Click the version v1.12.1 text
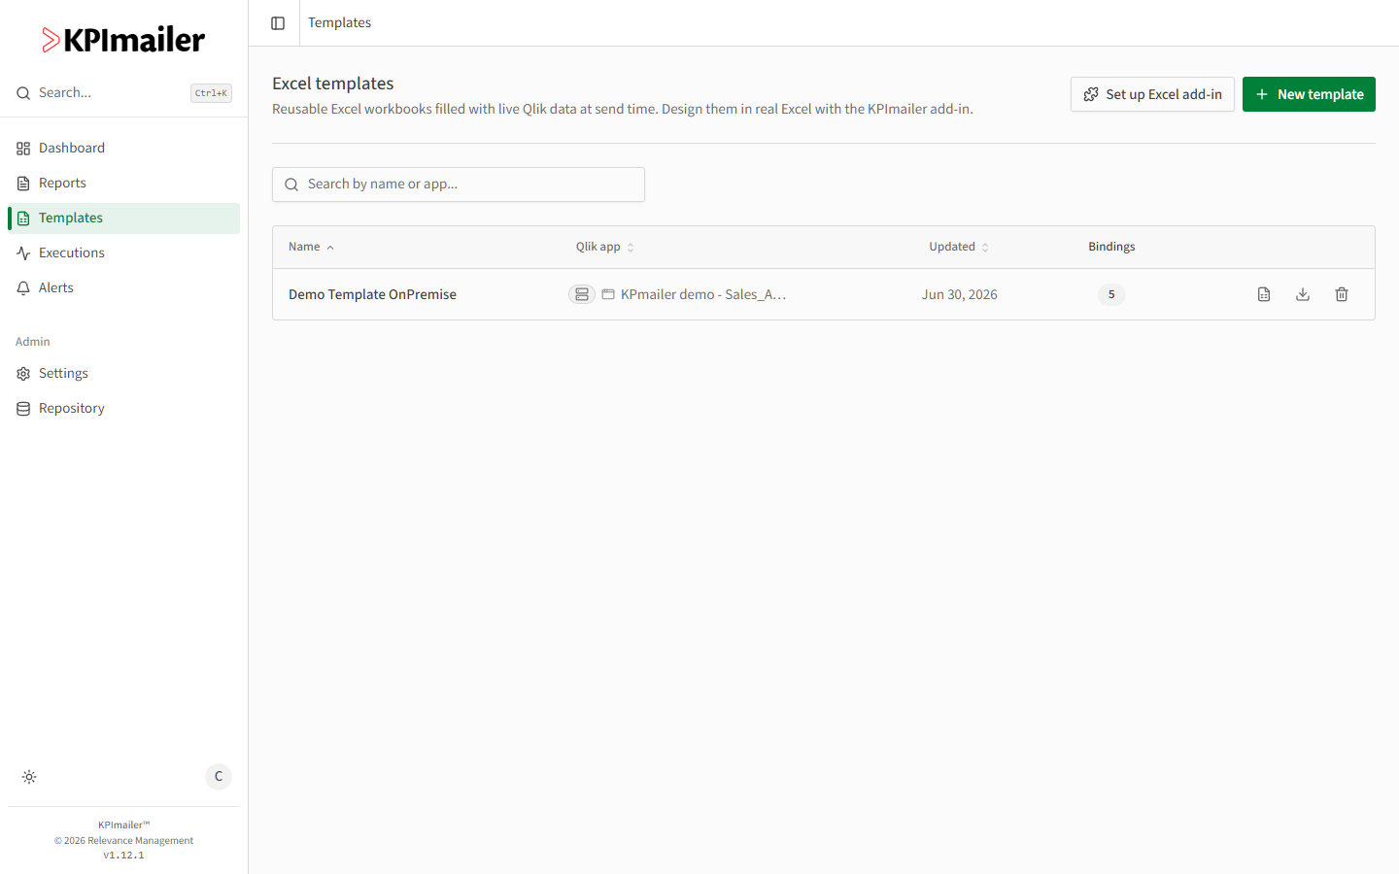 [123, 856]
